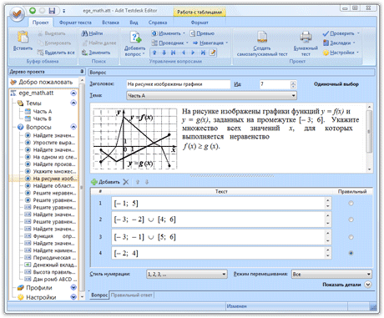Delete answer with the X icon
384x318 pixels.
coord(126,182)
